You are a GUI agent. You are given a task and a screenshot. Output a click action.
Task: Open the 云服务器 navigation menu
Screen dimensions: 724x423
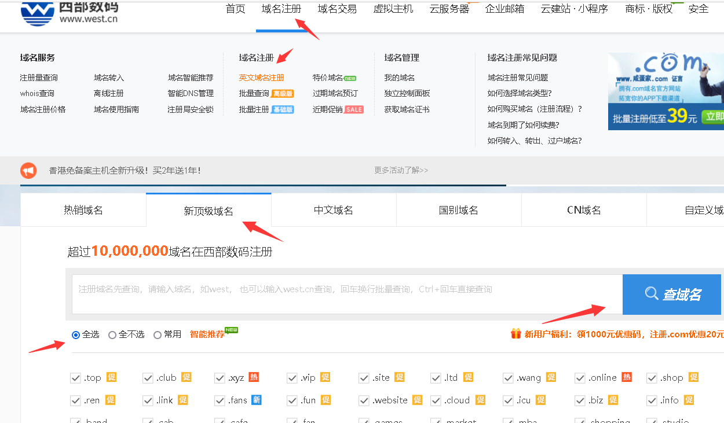click(449, 9)
